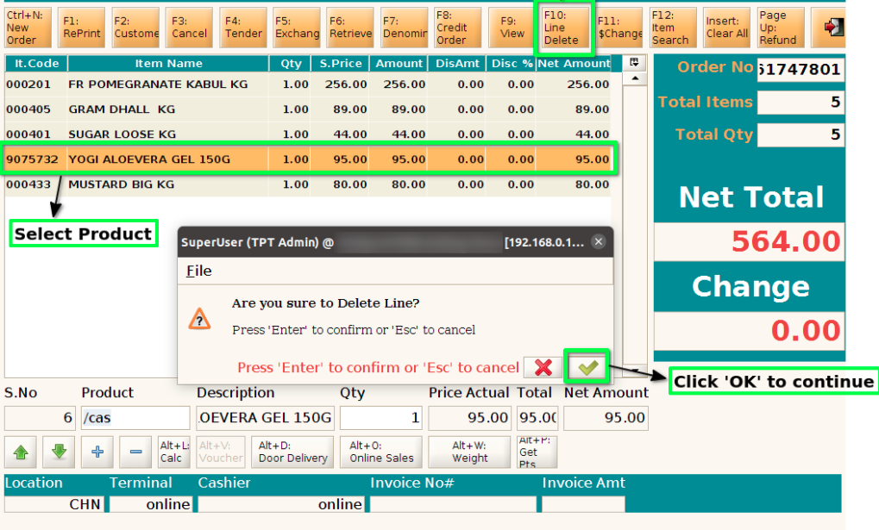Select SUGAR LOOSE KG row
This screenshot has width=879, height=530.
308,134
